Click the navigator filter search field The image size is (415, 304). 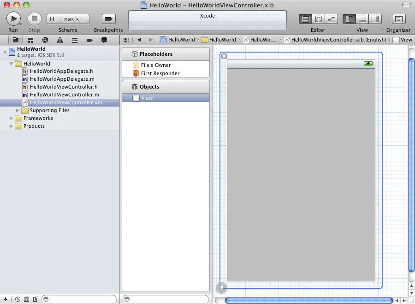pyautogui.click(x=78, y=299)
